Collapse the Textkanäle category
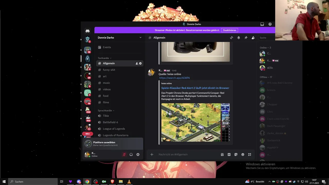 [x=105, y=58]
